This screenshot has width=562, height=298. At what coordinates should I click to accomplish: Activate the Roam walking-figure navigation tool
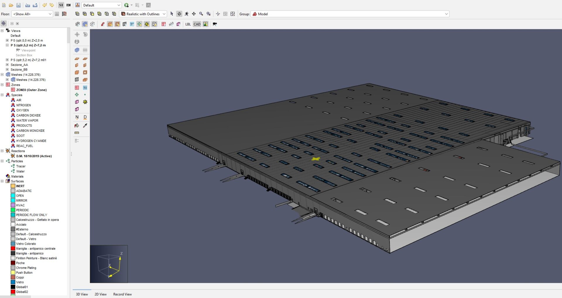pyautogui.click(x=186, y=14)
